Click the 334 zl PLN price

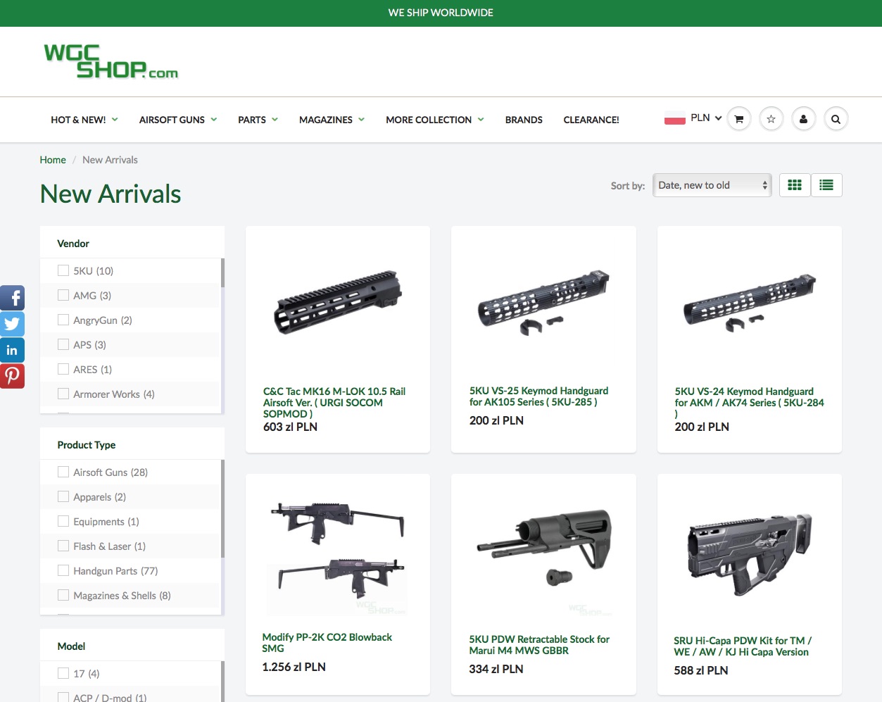click(x=496, y=669)
